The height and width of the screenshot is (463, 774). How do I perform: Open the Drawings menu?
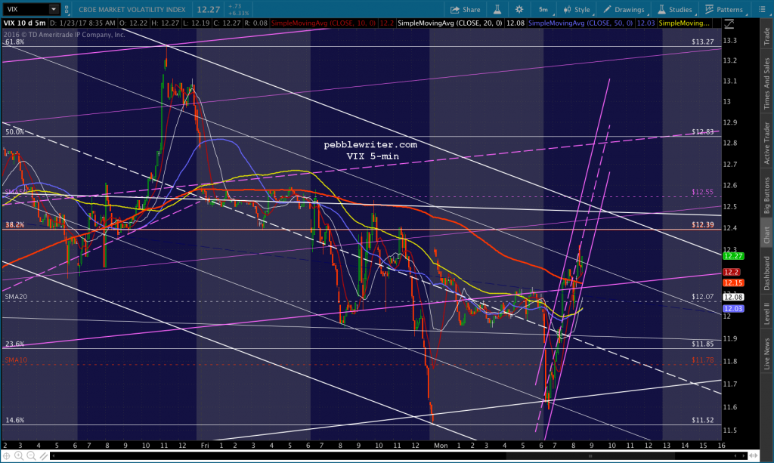click(x=624, y=9)
